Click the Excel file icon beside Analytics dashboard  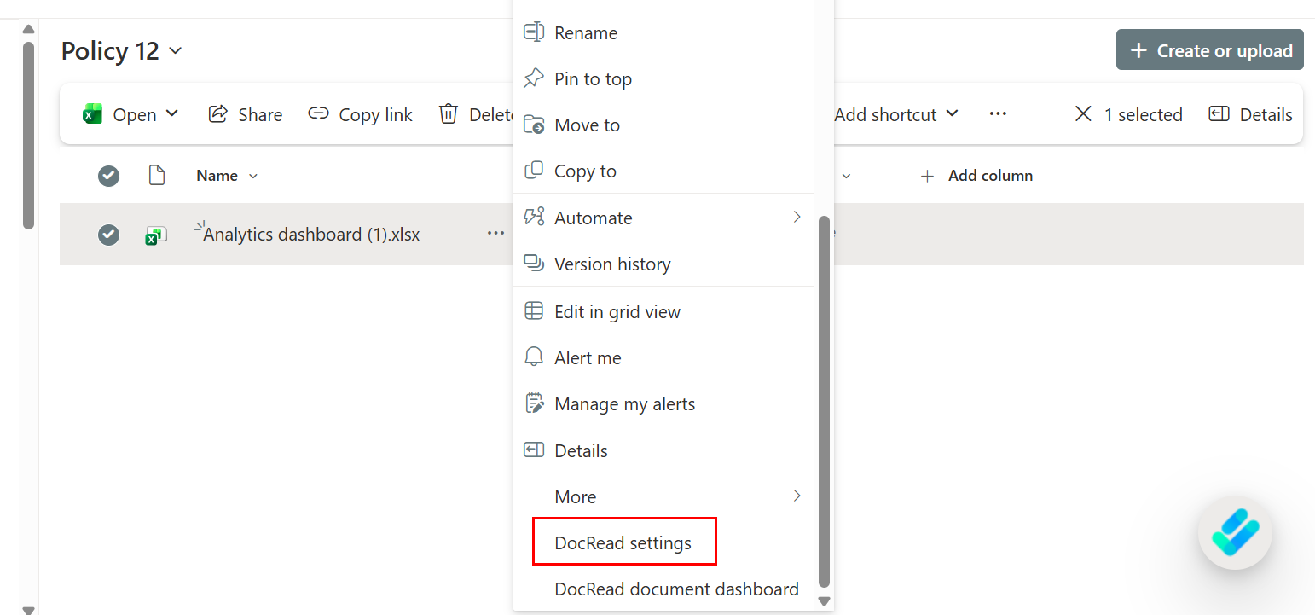(156, 235)
